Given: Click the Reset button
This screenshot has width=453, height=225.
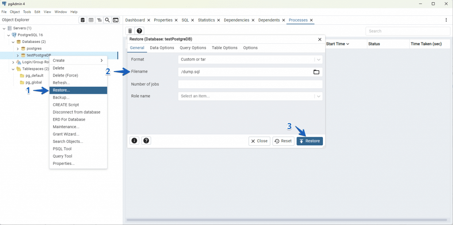Looking at the screenshot, I should coord(283,141).
